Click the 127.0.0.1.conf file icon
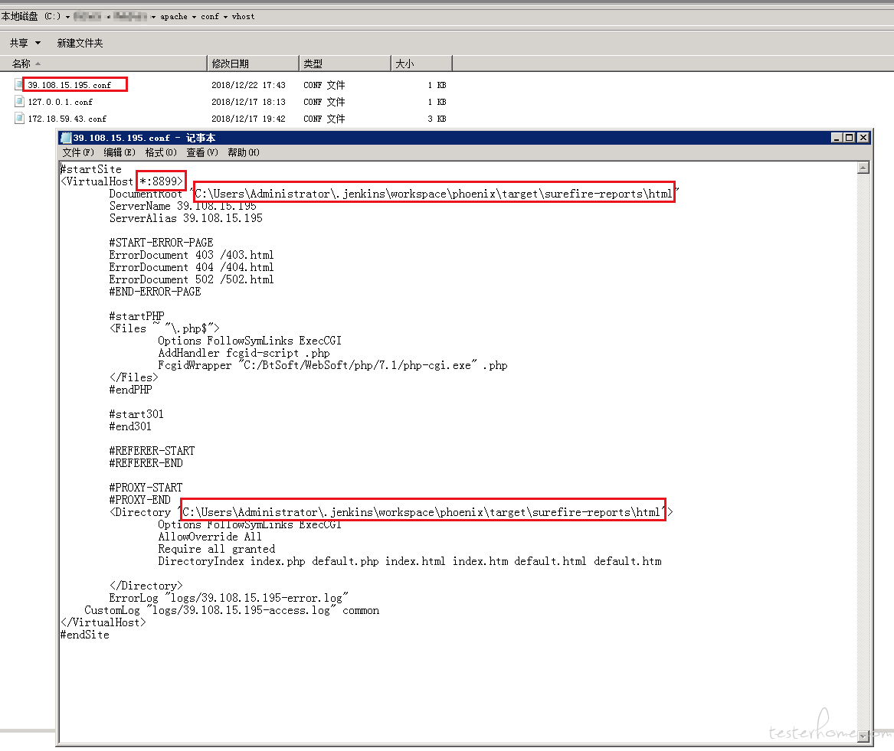894x751 pixels. click(x=19, y=102)
